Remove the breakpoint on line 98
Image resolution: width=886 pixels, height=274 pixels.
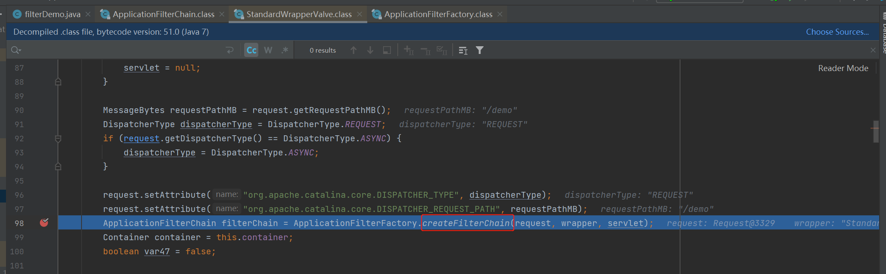[44, 223]
